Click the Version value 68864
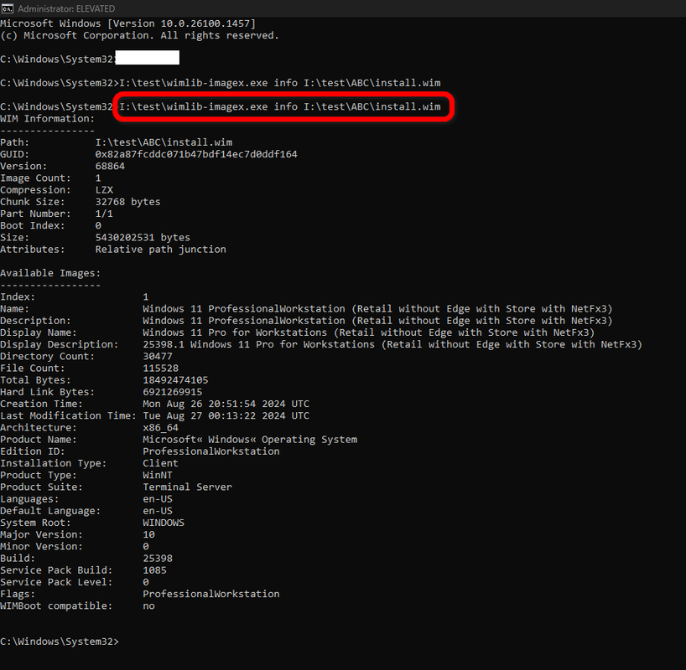 pyautogui.click(x=110, y=166)
